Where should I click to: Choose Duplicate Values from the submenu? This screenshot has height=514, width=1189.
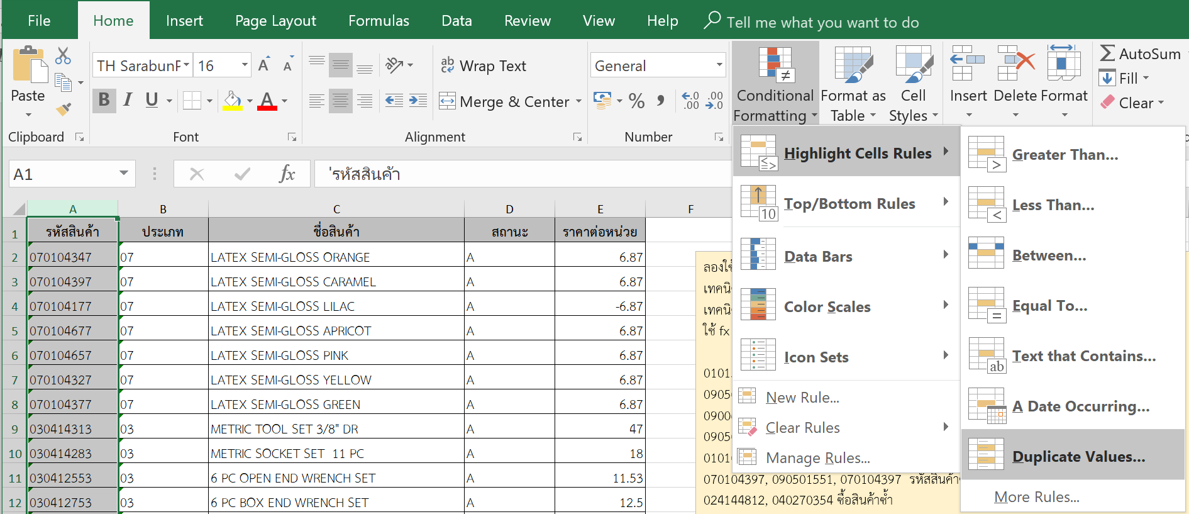(x=1073, y=456)
